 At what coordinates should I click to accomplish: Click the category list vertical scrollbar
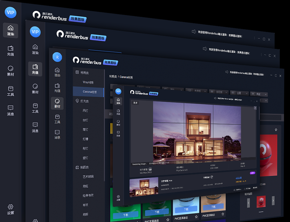click(105, 125)
